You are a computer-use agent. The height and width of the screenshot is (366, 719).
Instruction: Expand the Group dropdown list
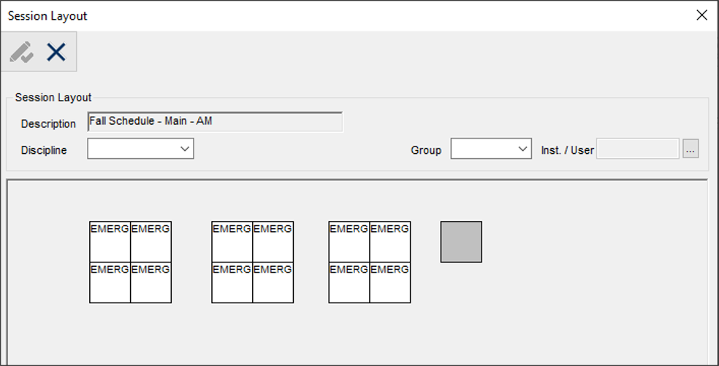click(x=490, y=149)
